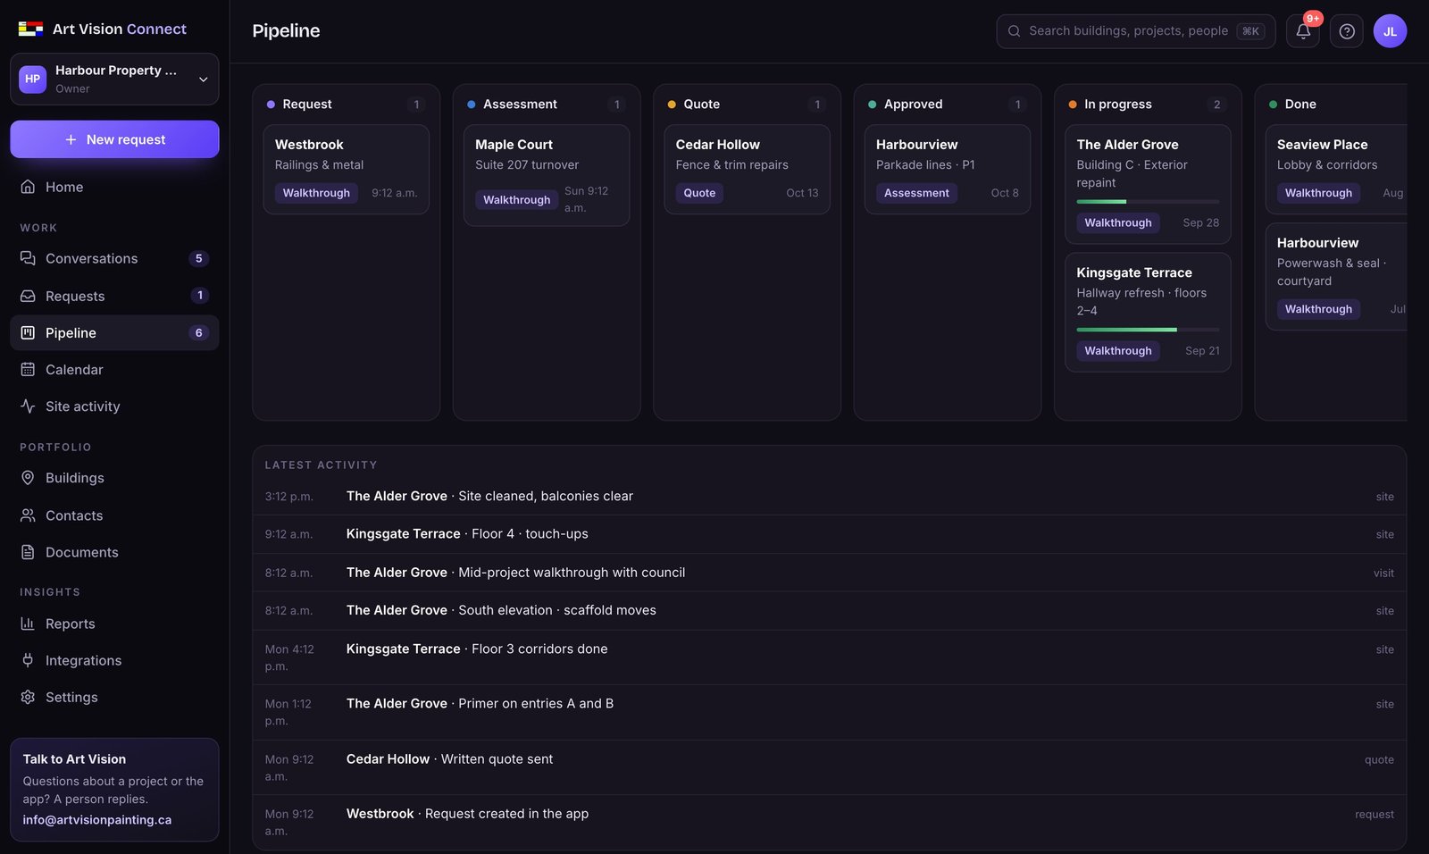This screenshot has height=854, width=1429.
Task: Open the notifications bell
Action: click(x=1303, y=31)
